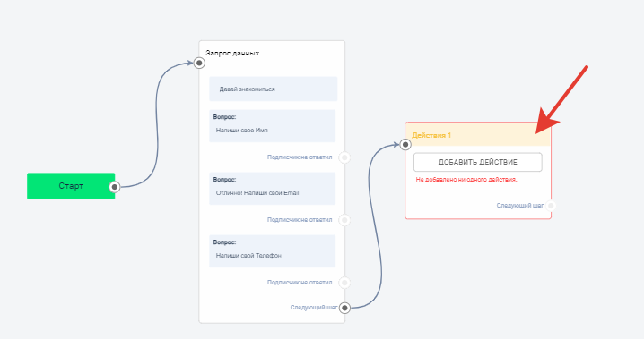Select the Действия 1 block header

coord(478,135)
